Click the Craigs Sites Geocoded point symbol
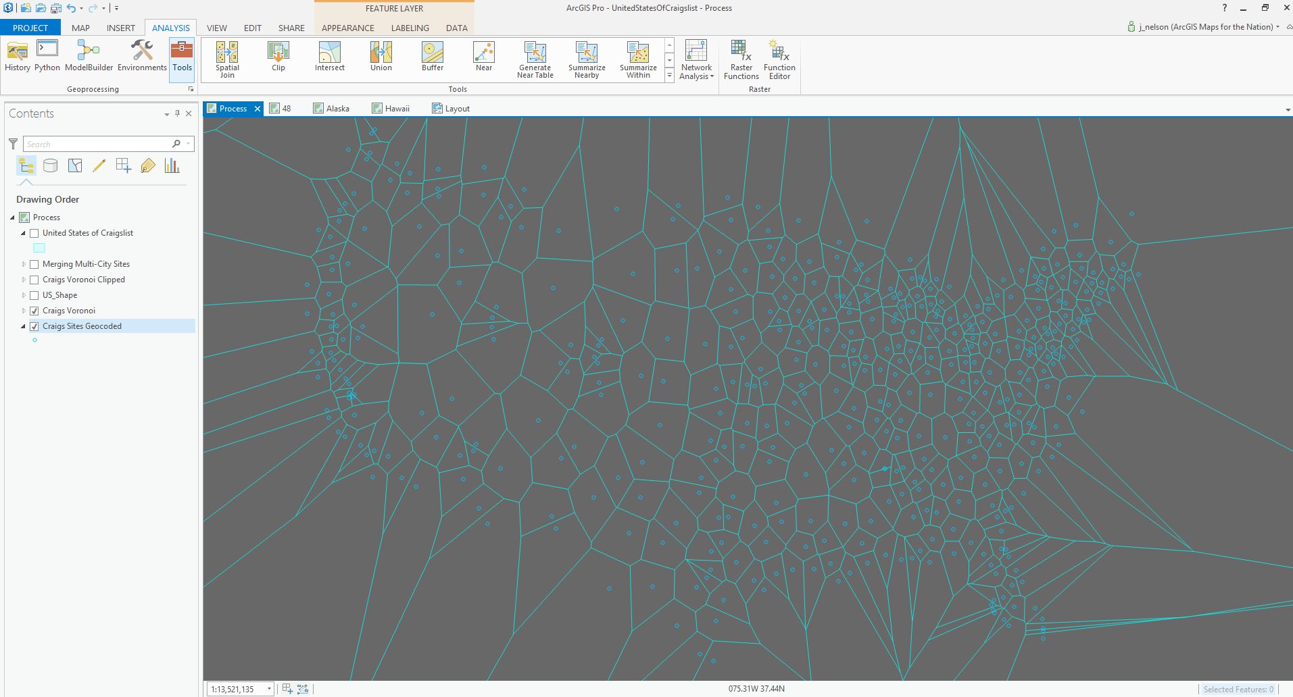Image resolution: width=1293 pixels, height=697 pixels. tap(34, 340)
